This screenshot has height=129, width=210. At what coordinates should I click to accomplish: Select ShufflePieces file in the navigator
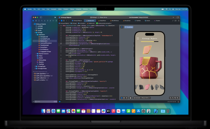pos(44,49)
